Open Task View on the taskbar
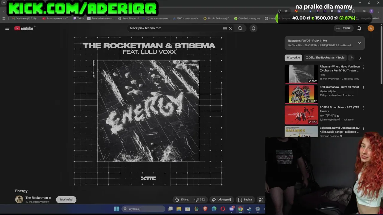Viewport: 383px width, 215px height. [170, 209]
